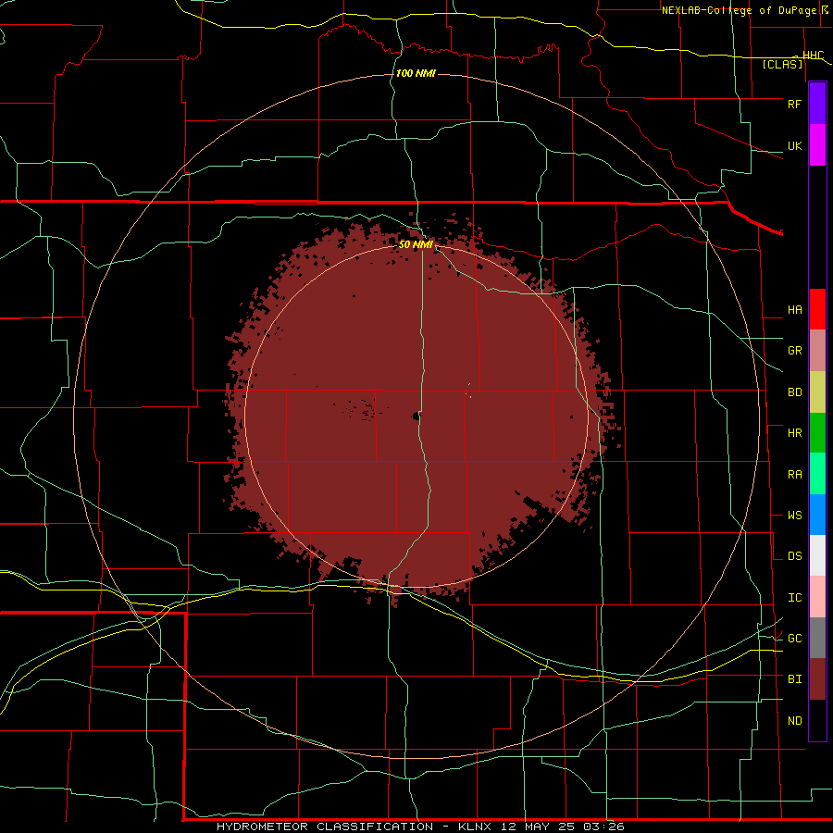
Task: Click the IC light pink legend swatch
Action: tap(817, 597)
